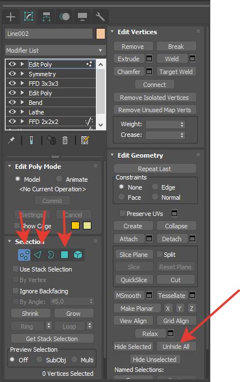Expand the Bend modifier in the stack
Viewport: 240px width, 382px height.
click(22, 102)
